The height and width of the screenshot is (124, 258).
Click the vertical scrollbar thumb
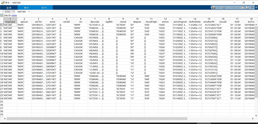[x=256, y=62]
